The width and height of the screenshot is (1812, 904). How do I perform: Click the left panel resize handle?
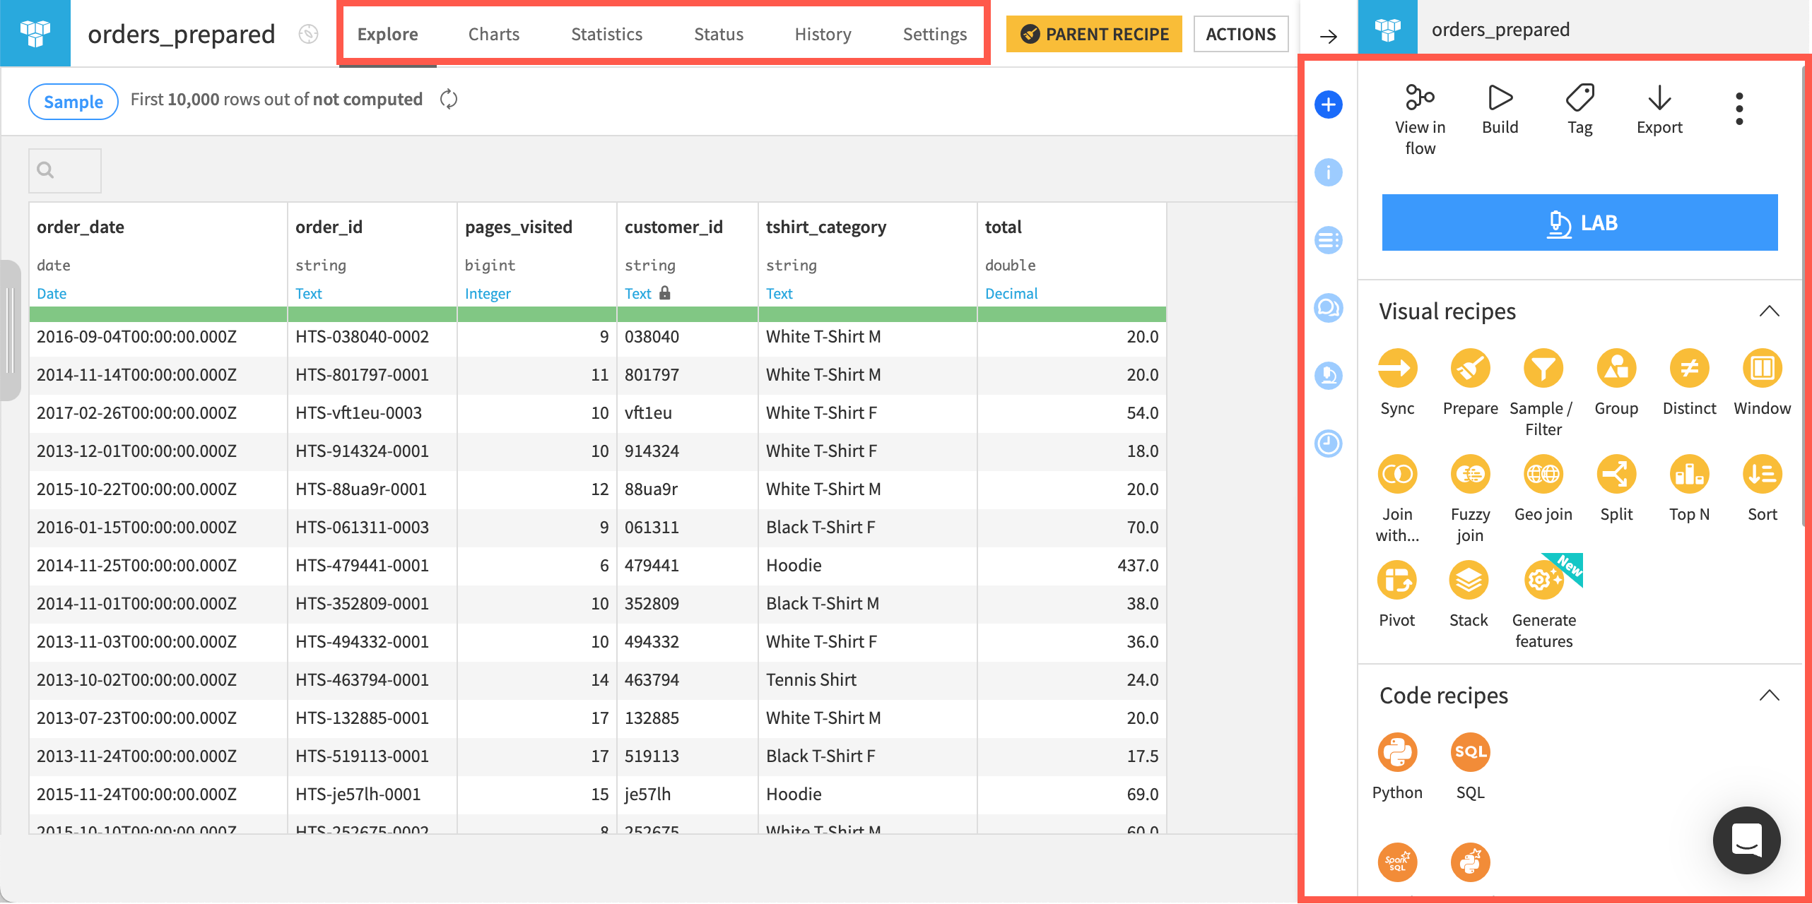(10, 331)
